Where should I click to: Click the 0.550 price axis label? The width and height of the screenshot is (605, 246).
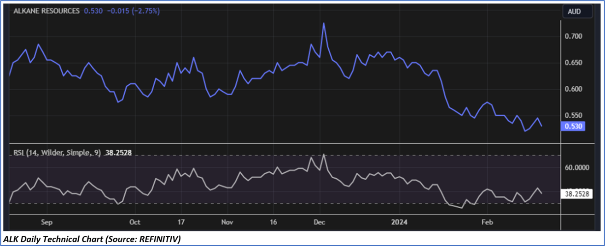point(572,115)
